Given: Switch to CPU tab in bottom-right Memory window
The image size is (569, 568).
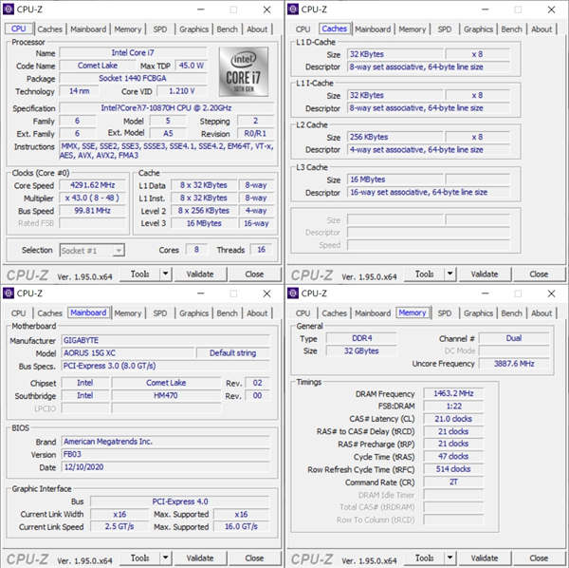Looking at the screenshot, I should click(303, 313).
